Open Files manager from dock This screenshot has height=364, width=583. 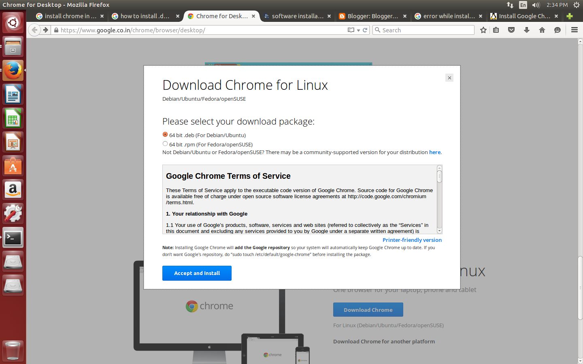pos(13,47)
